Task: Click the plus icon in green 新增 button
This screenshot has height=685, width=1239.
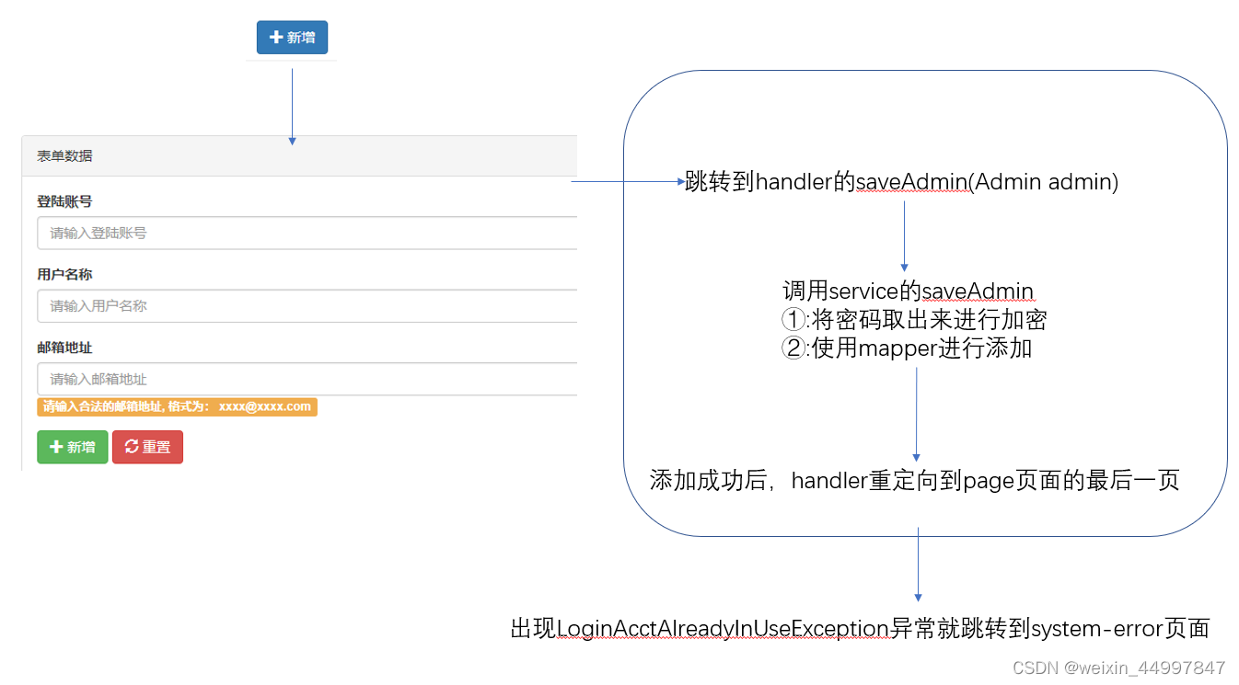Action: click(x=56, y=447)
